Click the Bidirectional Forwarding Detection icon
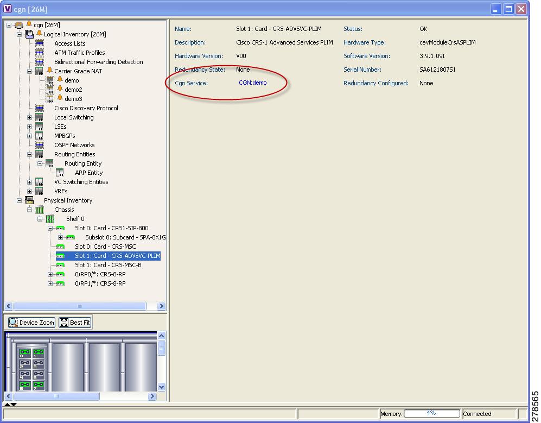Screen dimensions: 541x423 coord(40,62)
